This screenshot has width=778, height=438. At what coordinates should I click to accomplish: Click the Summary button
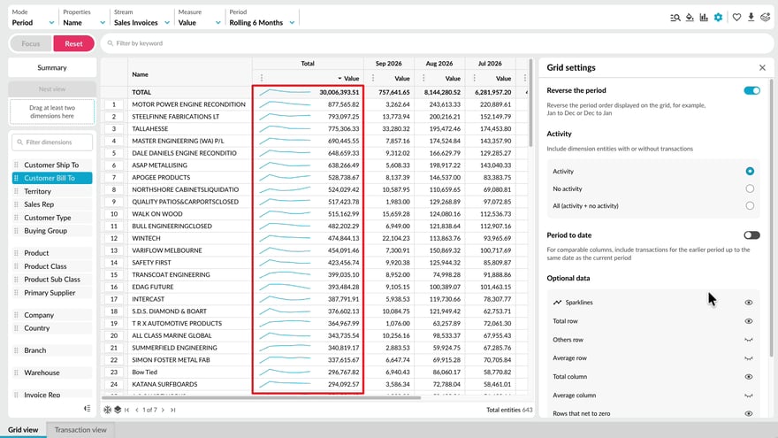pyautogui.click(x=52, y=67)
